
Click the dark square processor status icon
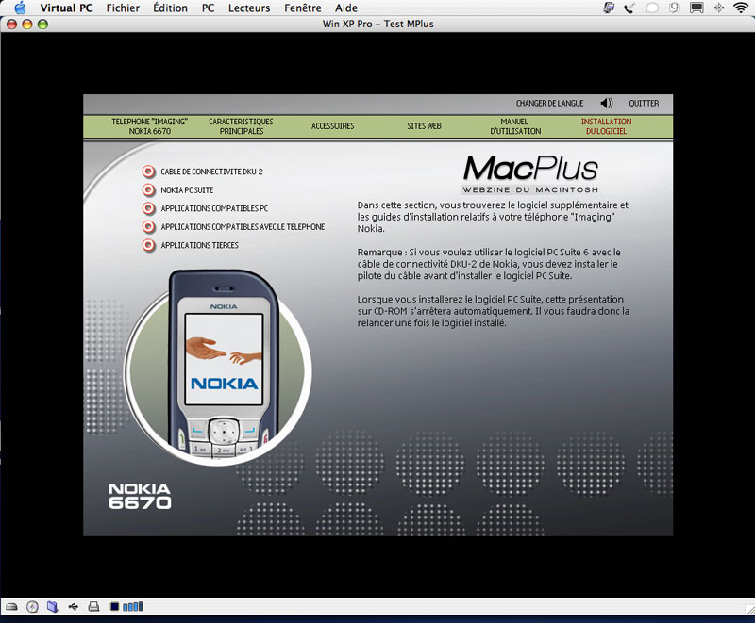pyautogui.click(x=114, y=607)
